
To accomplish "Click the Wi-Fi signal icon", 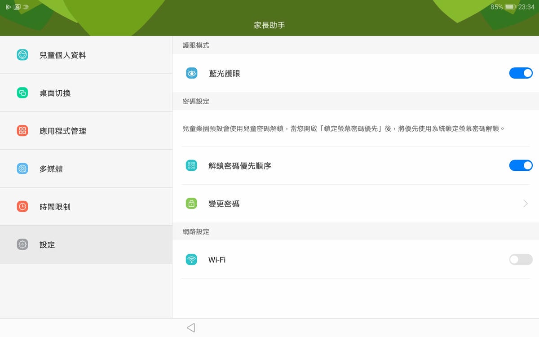I will 192,259.
